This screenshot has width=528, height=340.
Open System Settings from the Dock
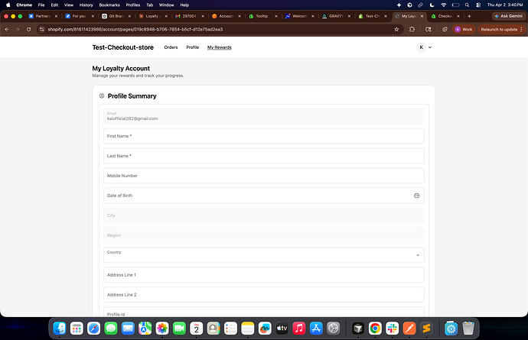(x=333, y=329)
